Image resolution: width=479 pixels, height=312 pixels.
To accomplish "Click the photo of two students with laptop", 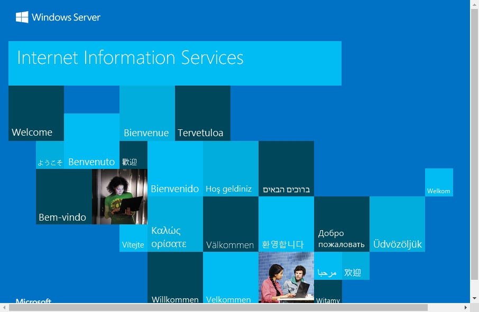I will coord(286,278).
